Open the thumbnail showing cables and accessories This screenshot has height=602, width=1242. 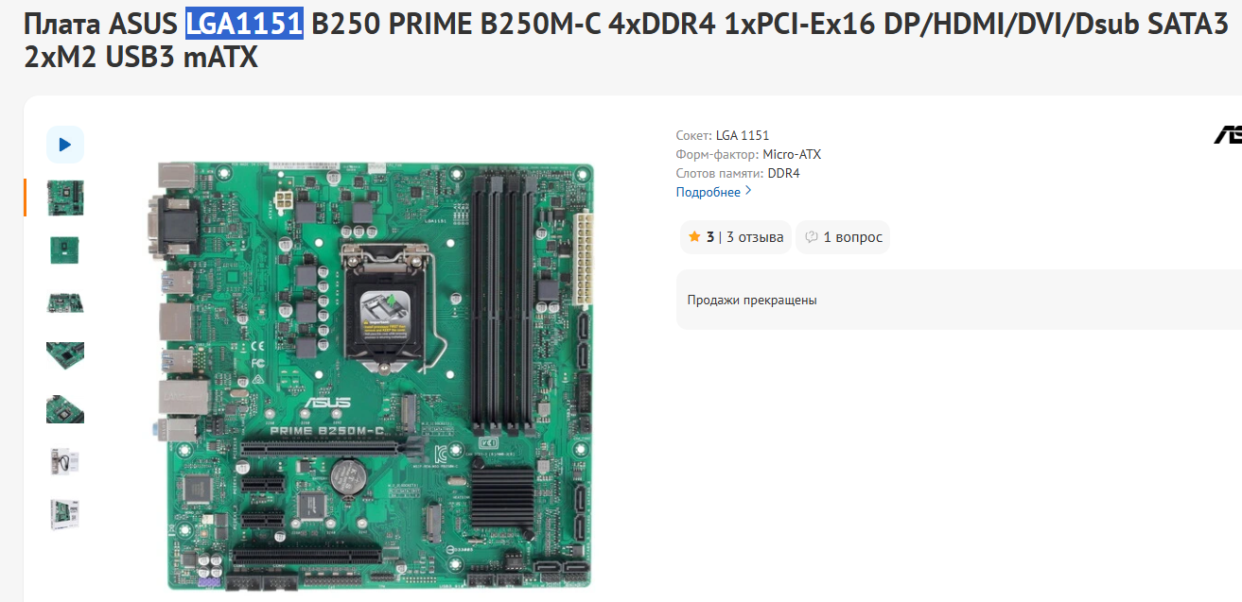pos(65,461)
